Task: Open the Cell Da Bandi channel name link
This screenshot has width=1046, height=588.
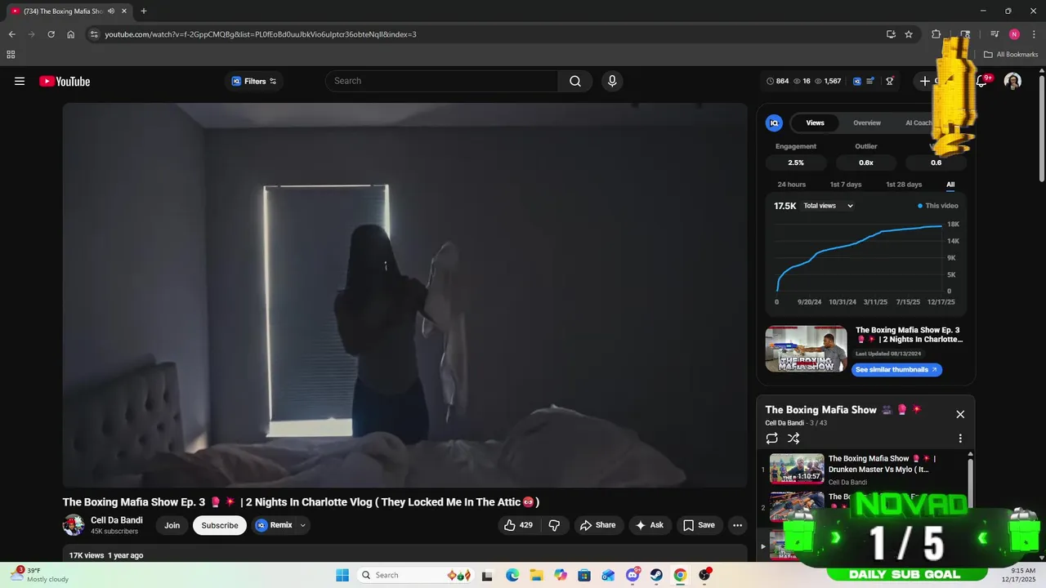Action: (x=117, y=520)
